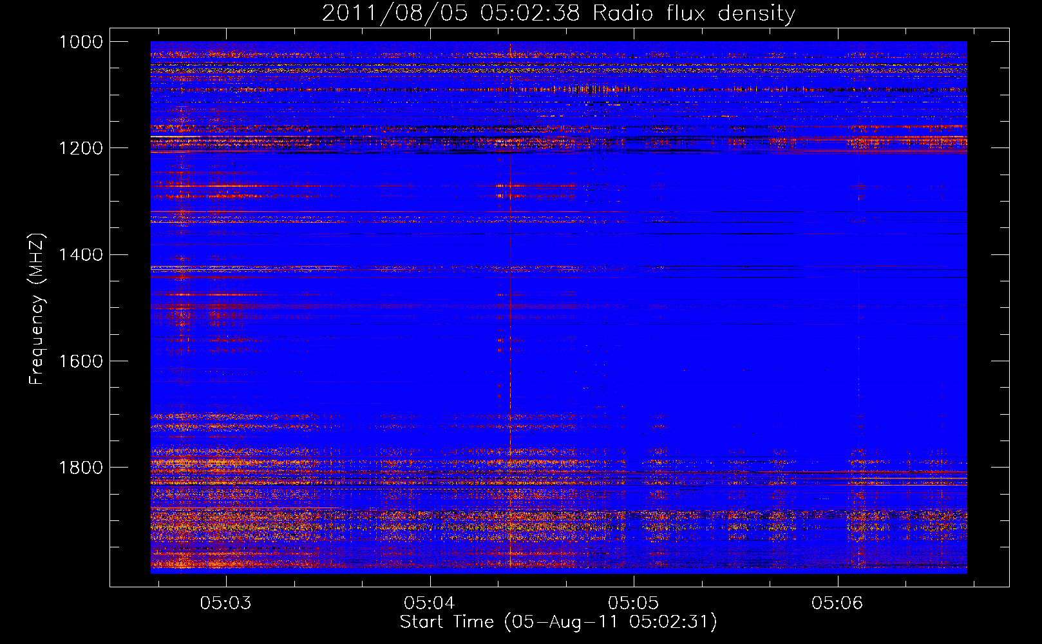Viewport: 1042px width, 644px height.
Task: Click the 'Start Time (05-Aug-11 05:02:31)' axis label
Action: point(558,622)
